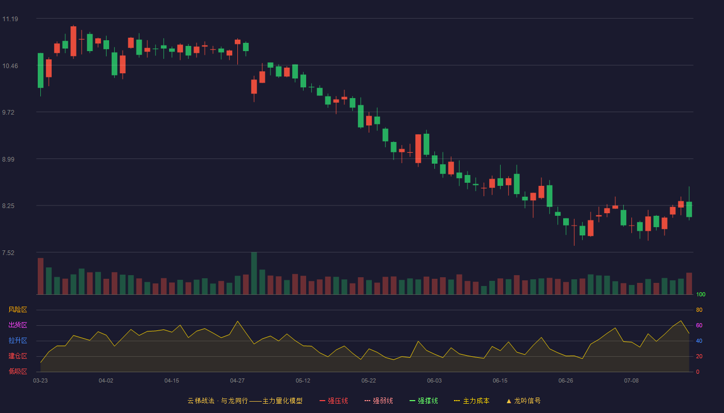Click the red dash icon beside 强压线
The height and width of the screenshot is (413, 724).
point(322,401)
